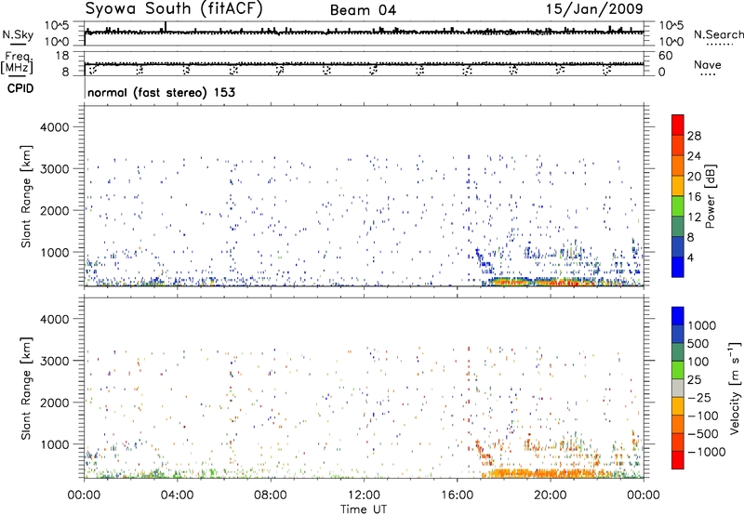Click the '04:00' time tick label
This screenshot has width=744, height=515.
pos(177,495)
